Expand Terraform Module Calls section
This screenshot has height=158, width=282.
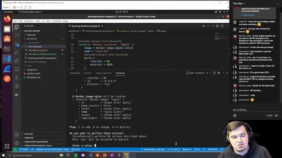38,146
